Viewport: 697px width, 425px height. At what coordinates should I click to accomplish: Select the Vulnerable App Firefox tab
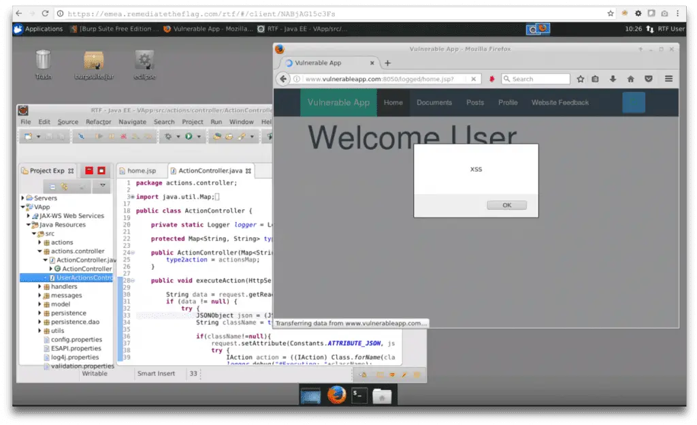[330, 63]
